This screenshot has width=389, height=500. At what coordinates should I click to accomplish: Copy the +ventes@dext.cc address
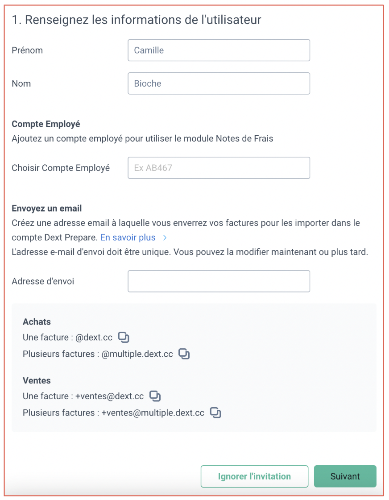tap(155, 396)
